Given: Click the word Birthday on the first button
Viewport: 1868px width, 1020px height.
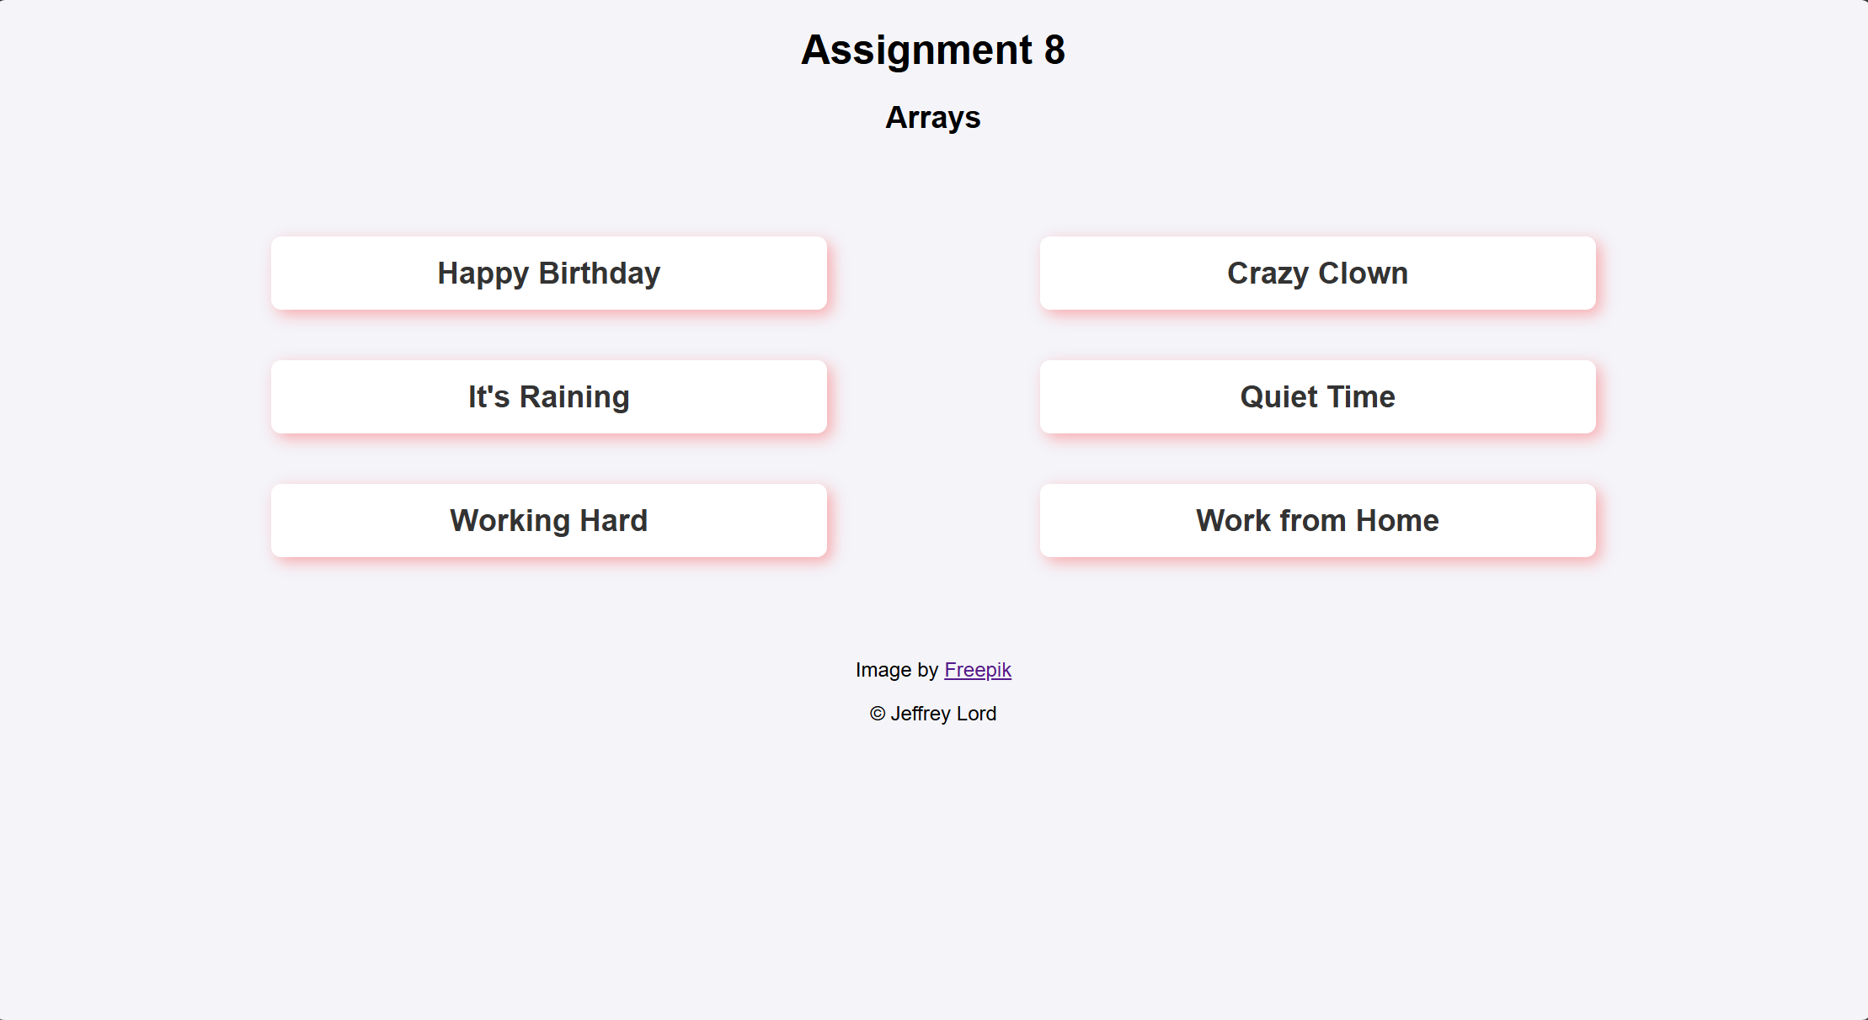Looking at the screenshot, I should (600, 273).
